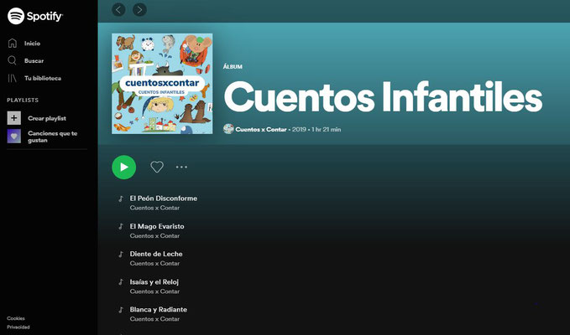Go to Inicio in the sidebar

[x=33, y=44]
